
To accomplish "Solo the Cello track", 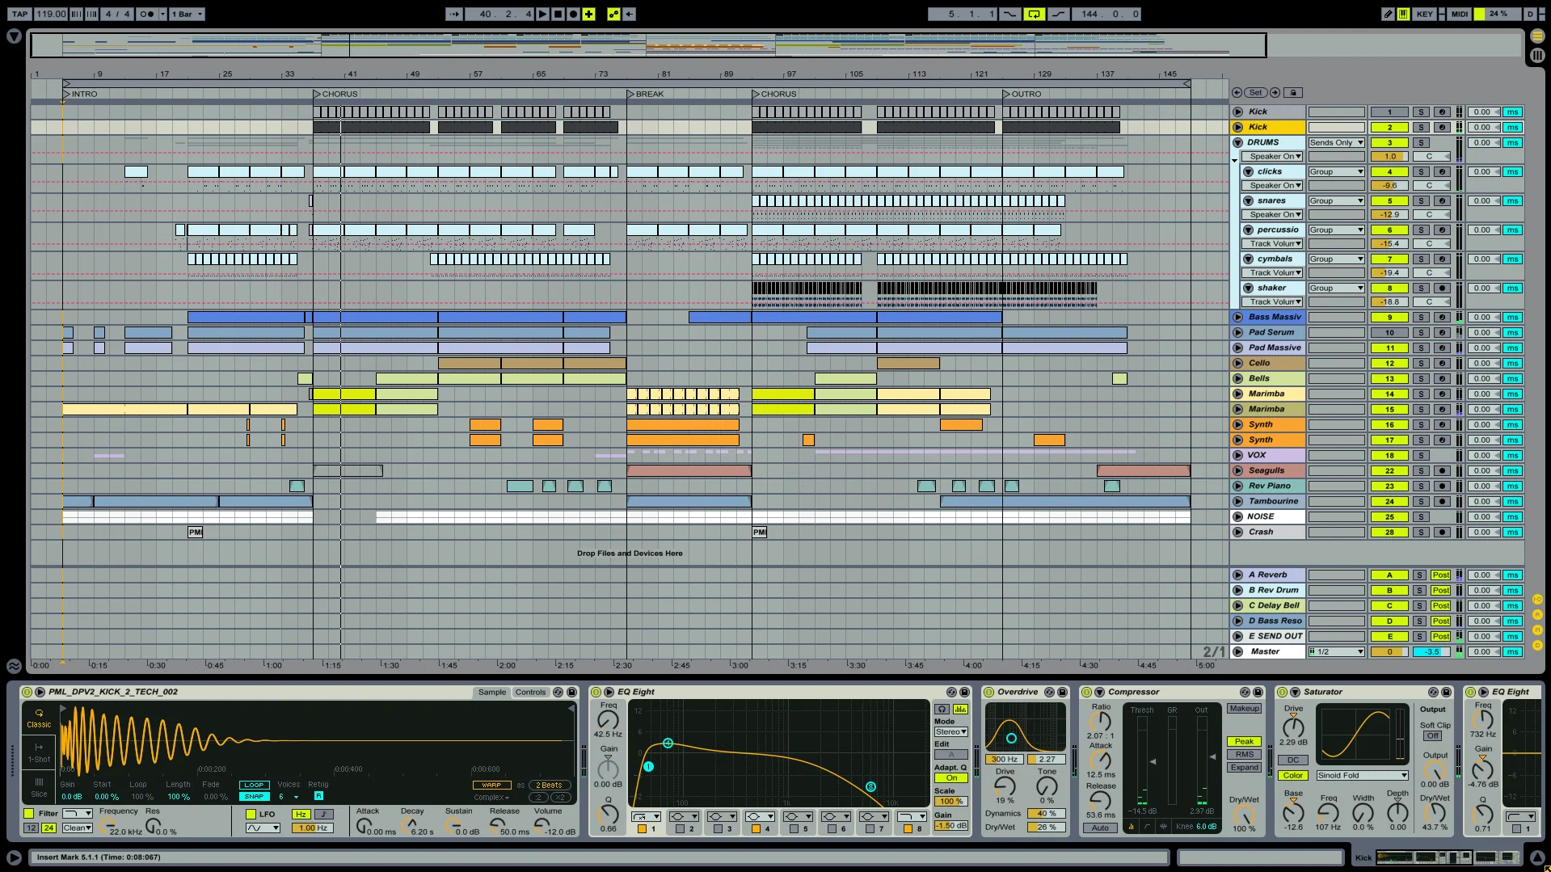I will coord(1421,363).
